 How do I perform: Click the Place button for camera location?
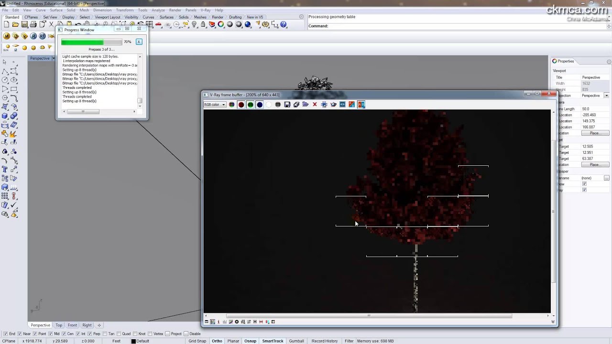[594, 133]
